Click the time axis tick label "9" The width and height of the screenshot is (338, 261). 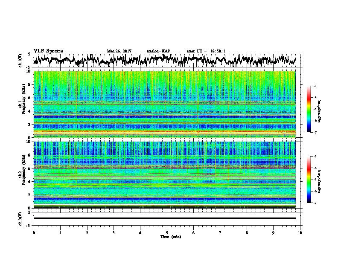coord(273,232)
